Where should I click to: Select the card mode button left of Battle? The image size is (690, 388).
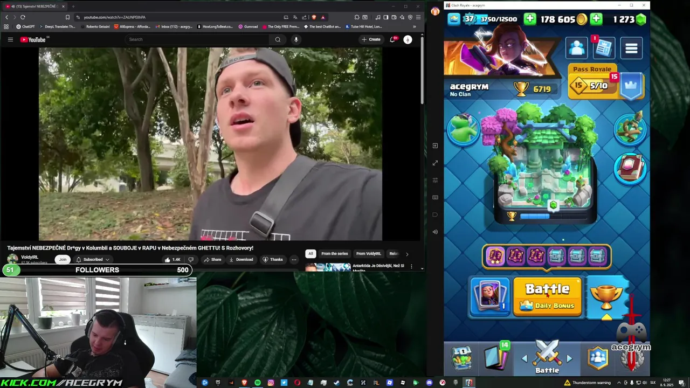tap(489, 296)
